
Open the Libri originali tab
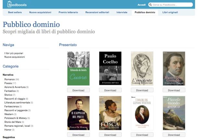170,12
